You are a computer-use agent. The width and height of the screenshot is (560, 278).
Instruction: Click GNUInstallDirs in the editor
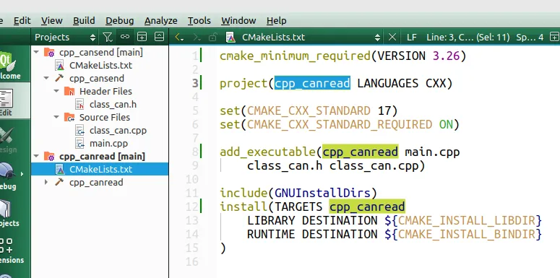pyautogui.click(x=322, y=193)
